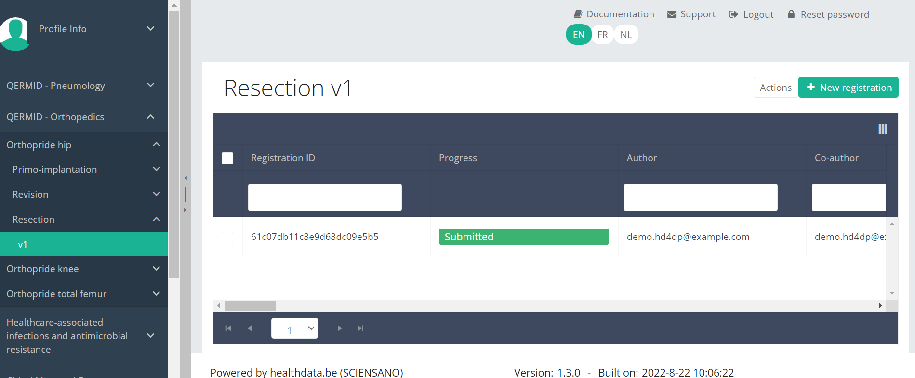Viewport: 915px width, 378px height.
Task: Click the New registration button
Action: 848,88
